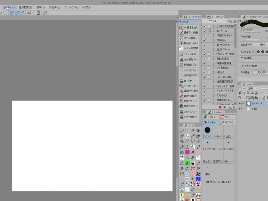Select the active Marker pen tool
Image resolution: width=268 pixels, height=201 pixels.
182,147
